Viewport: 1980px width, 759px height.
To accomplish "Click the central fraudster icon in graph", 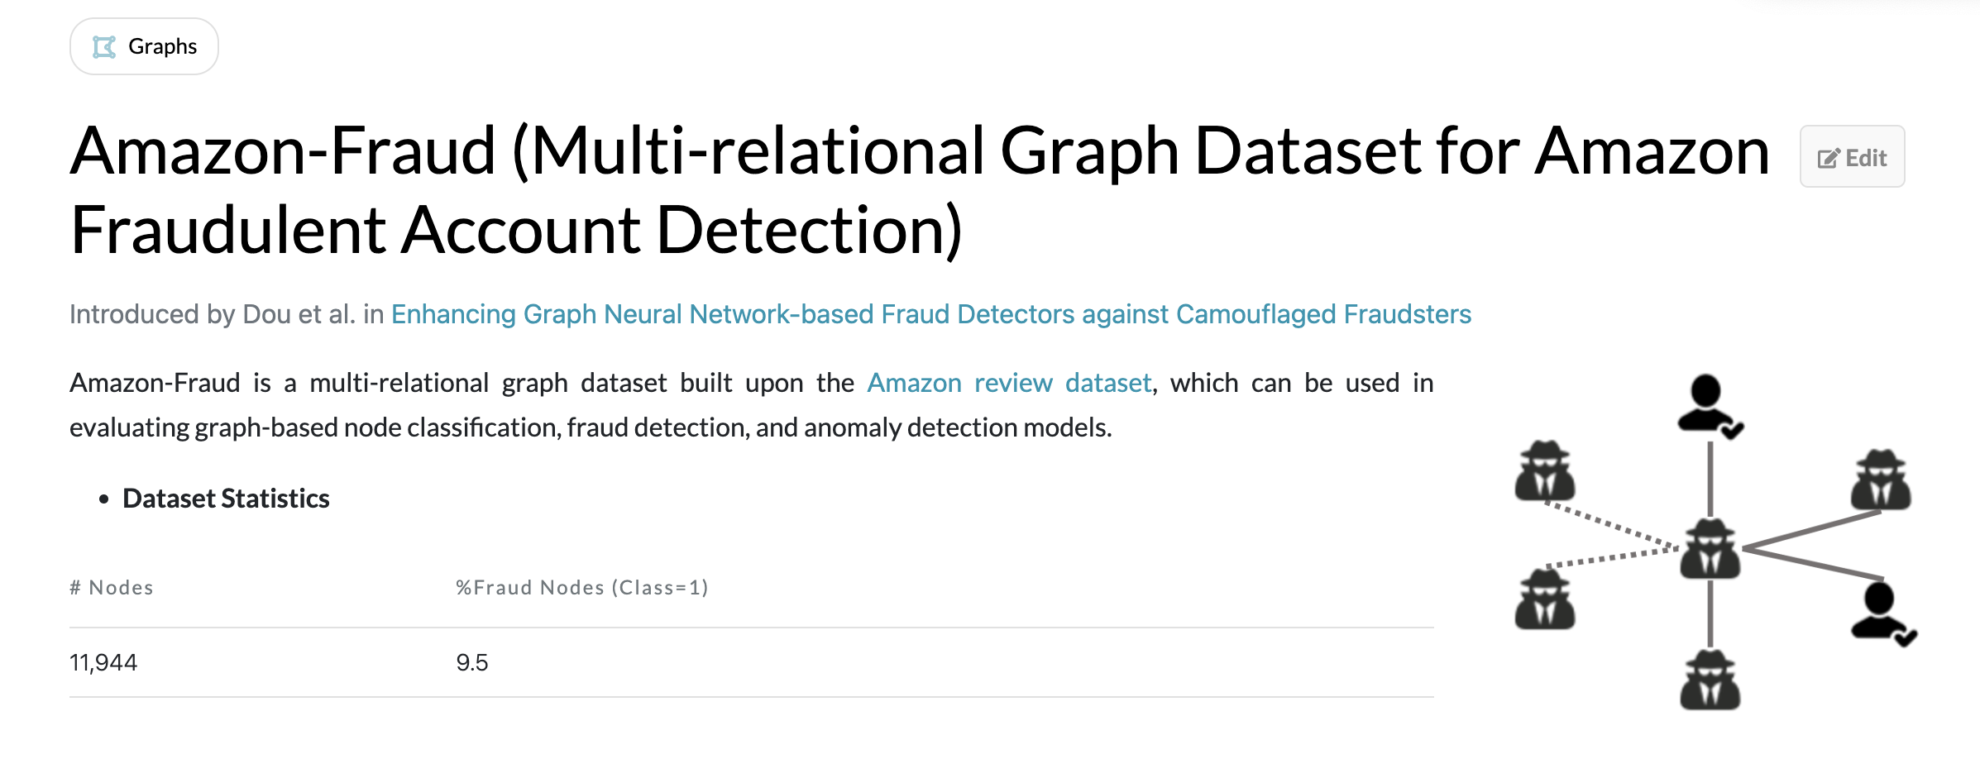I will [1710, 548].
